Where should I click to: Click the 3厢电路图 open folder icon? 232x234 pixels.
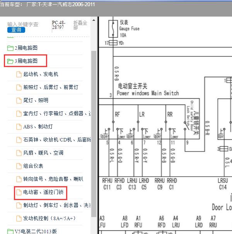point(10,61)
